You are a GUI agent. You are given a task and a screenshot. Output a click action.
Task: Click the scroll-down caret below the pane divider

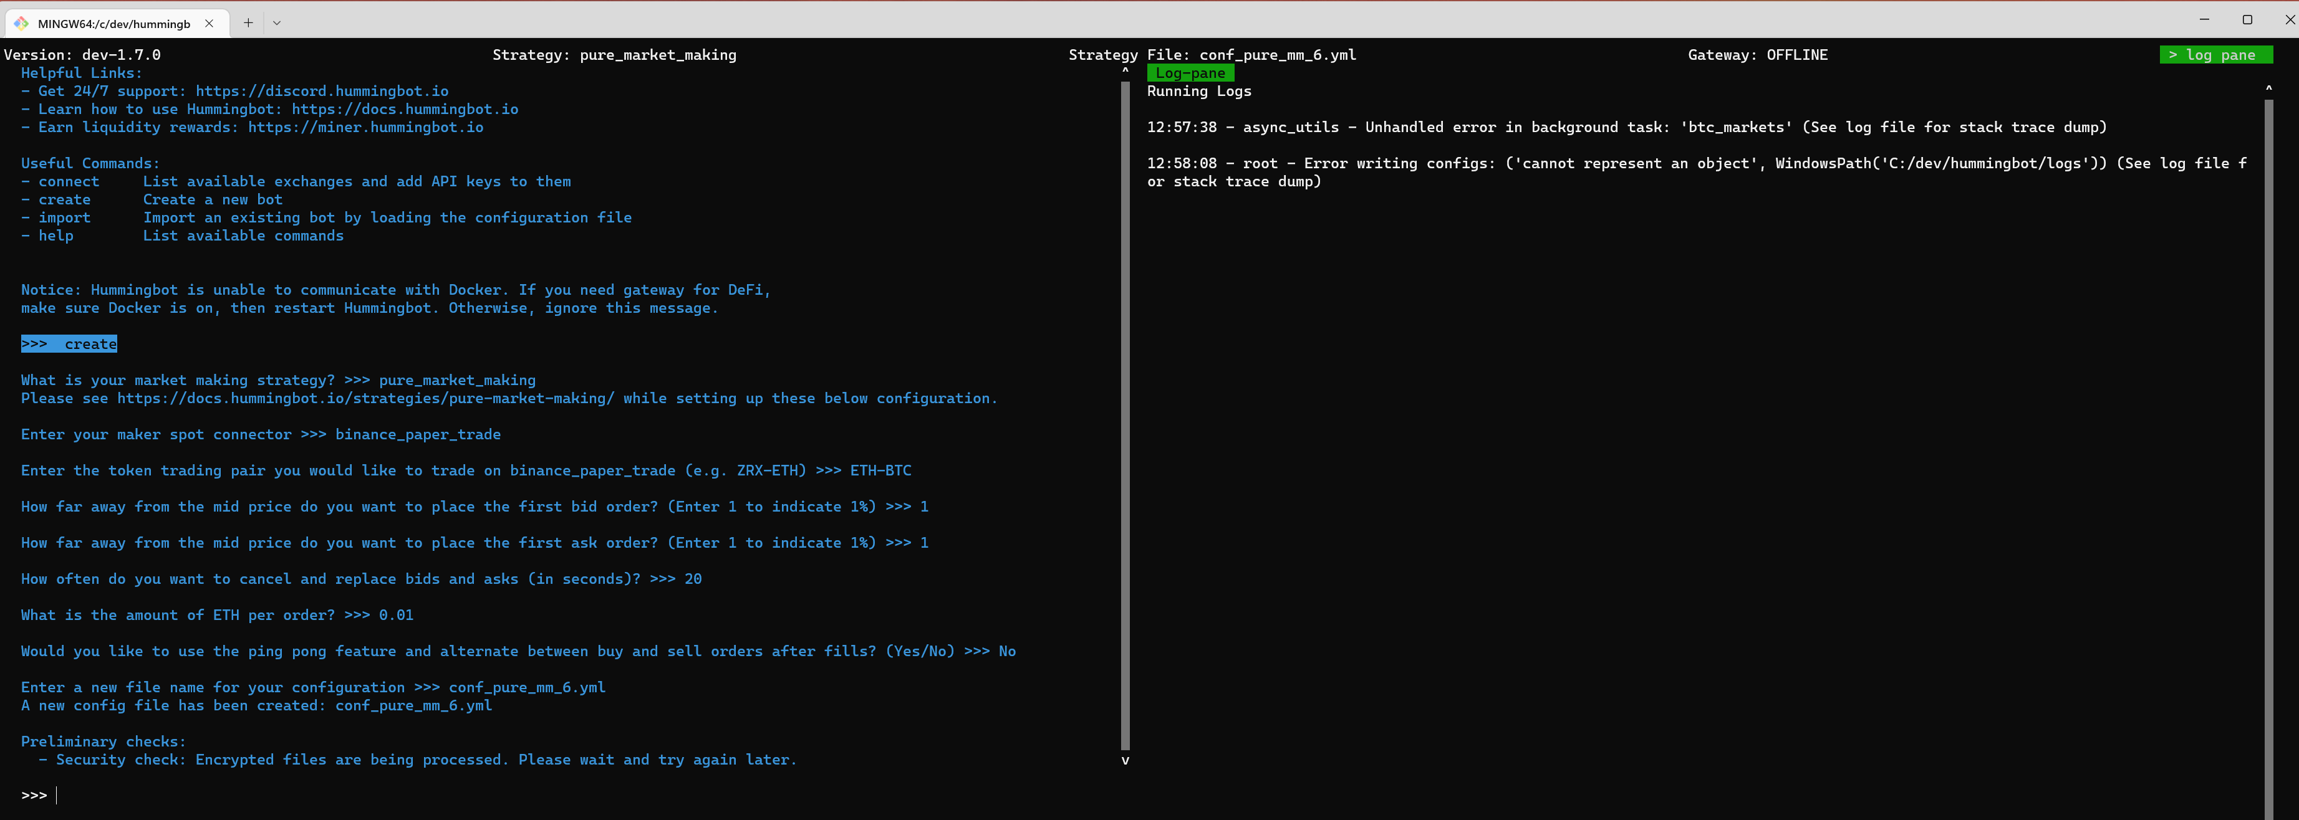click(x=1124, y=760)
